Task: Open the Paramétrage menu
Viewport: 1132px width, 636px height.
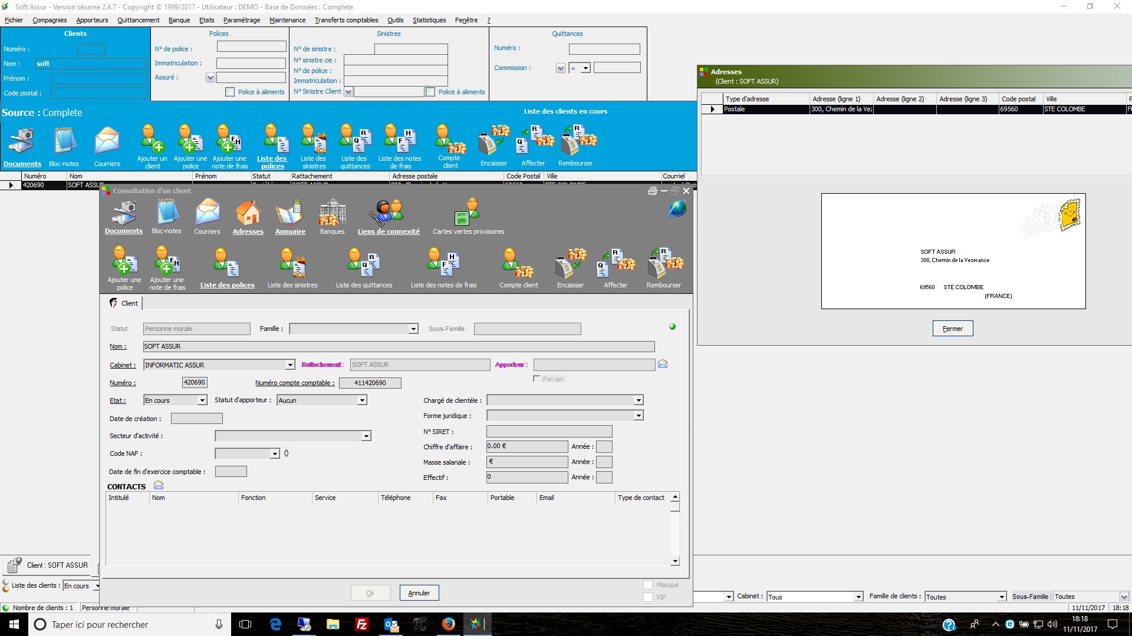Action: click(242, 20)
